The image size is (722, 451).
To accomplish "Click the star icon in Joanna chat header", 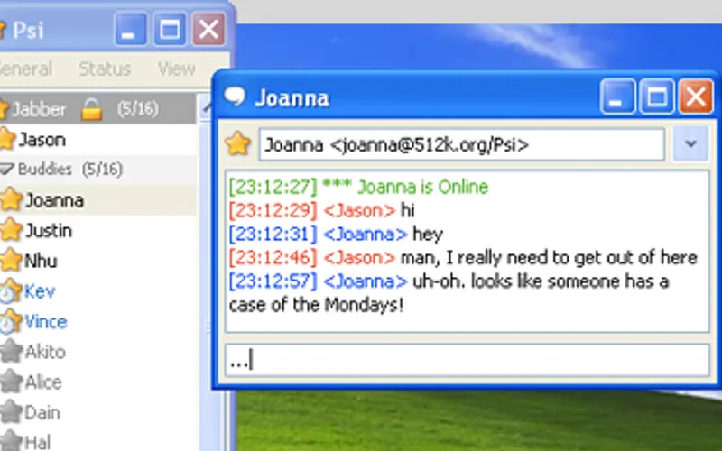I will 237,144.
